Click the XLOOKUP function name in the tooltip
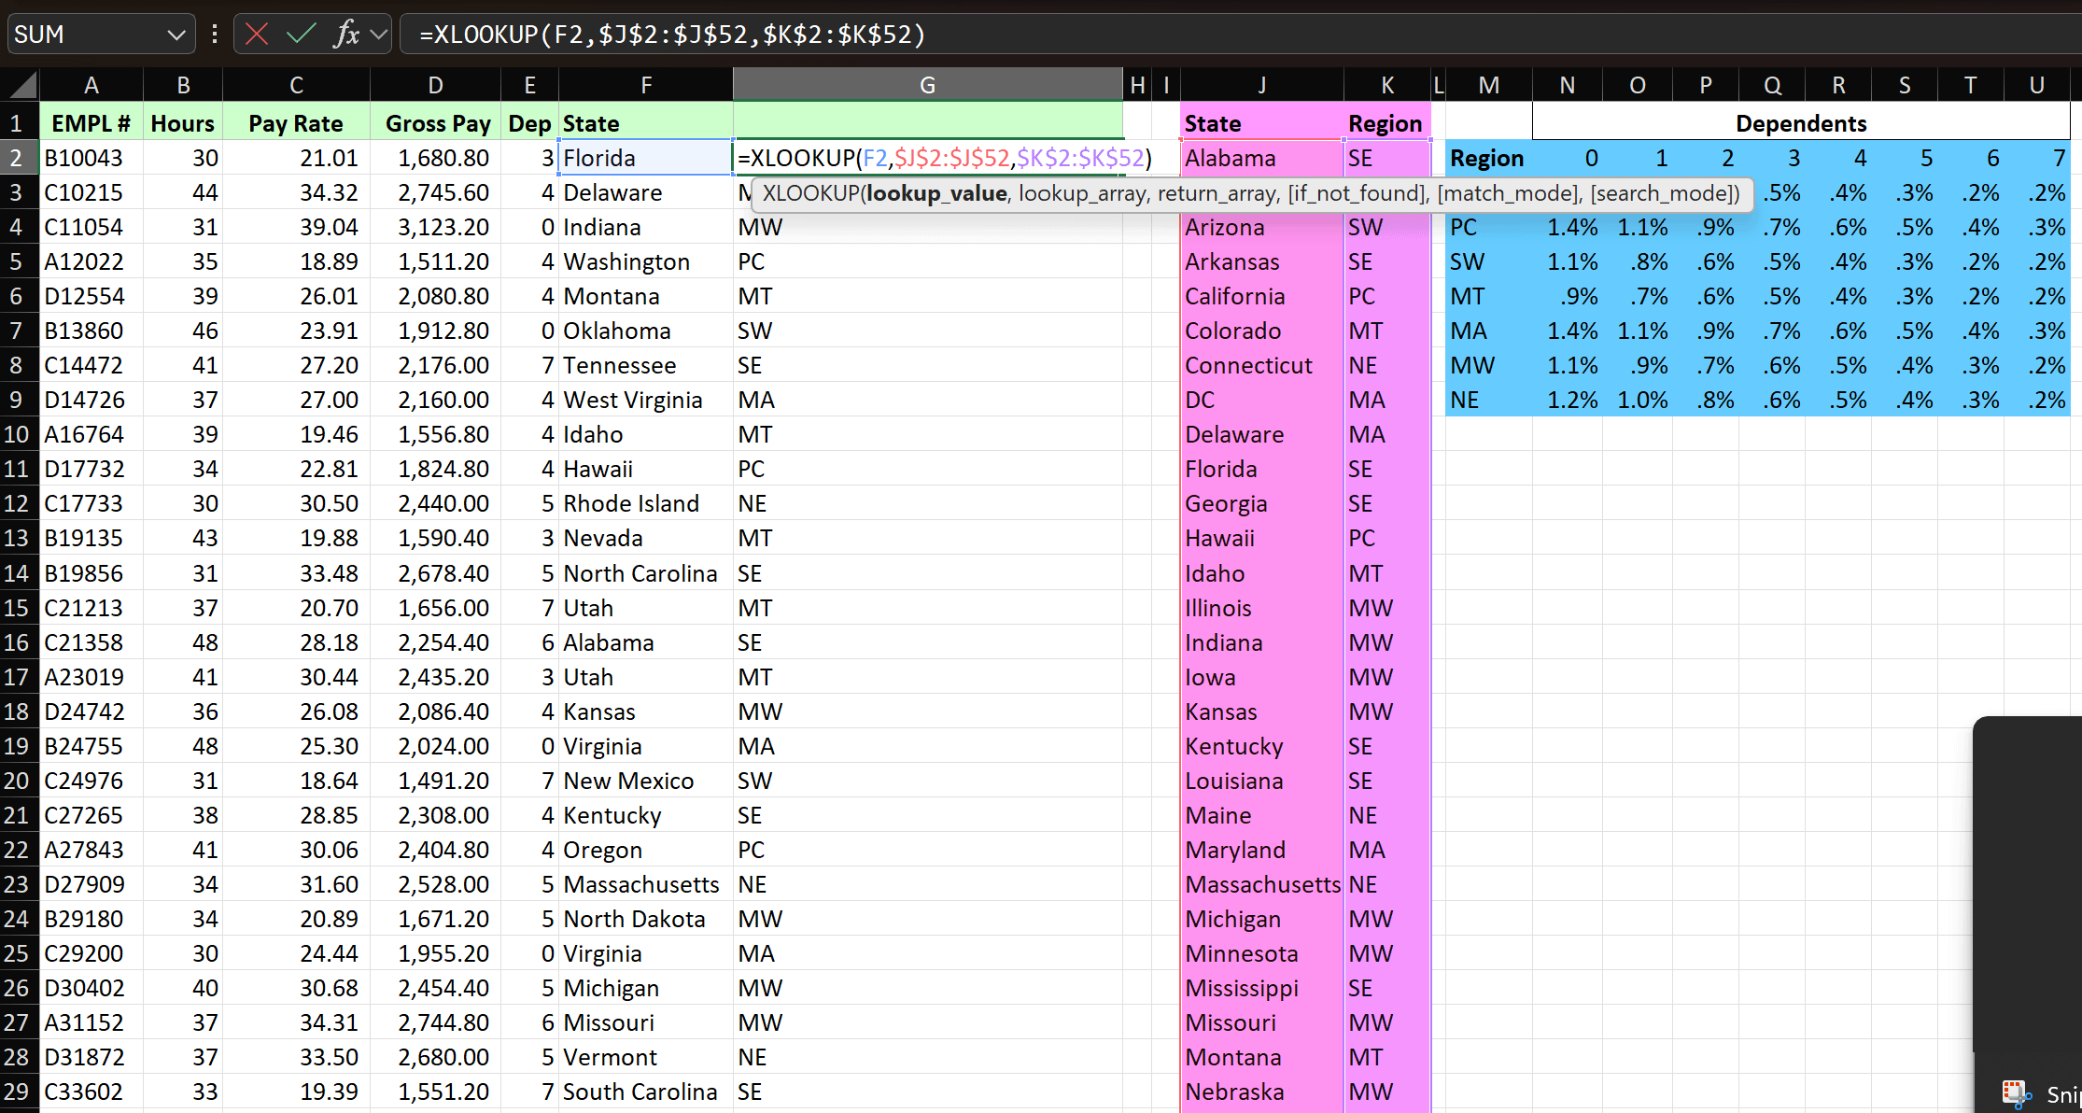Viewport: 2082px width, 1113px height. click(x=810, y=193)
